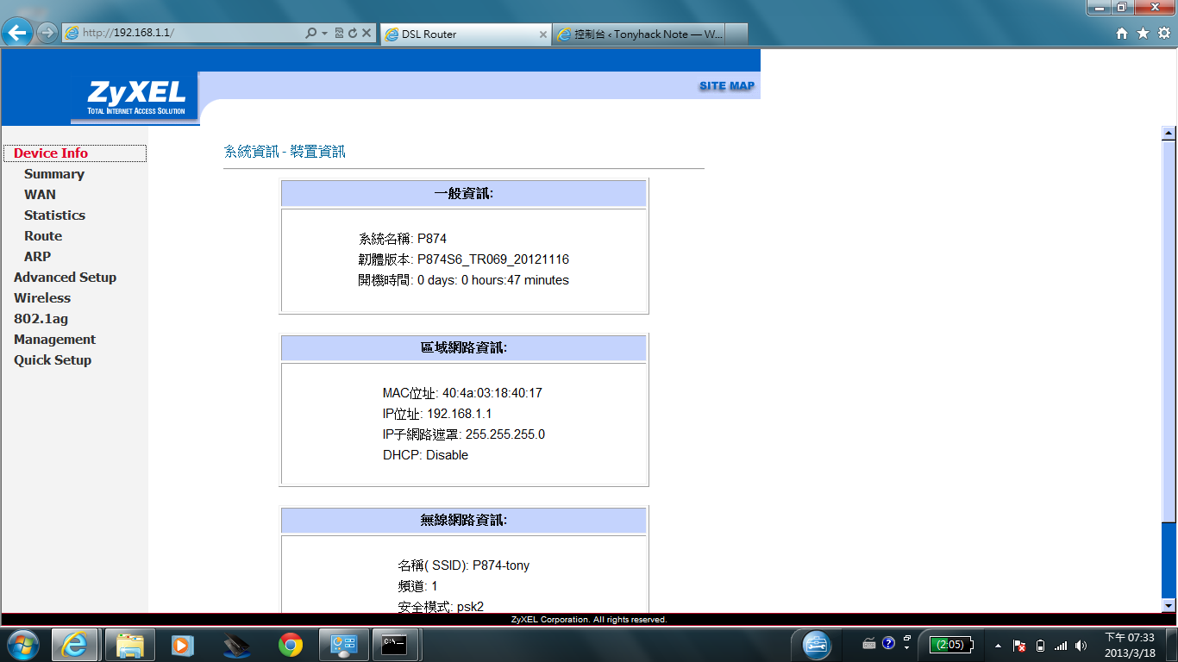Click the tray battery power icon

pos(1041,645)
